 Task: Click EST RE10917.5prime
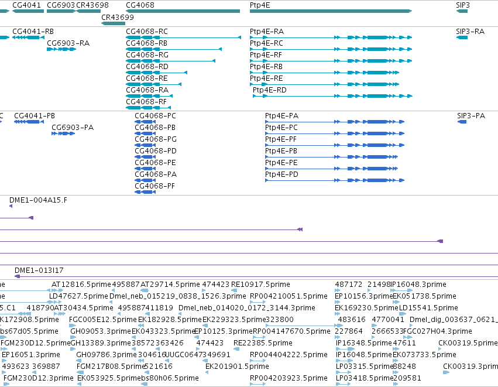coord(261,285)
